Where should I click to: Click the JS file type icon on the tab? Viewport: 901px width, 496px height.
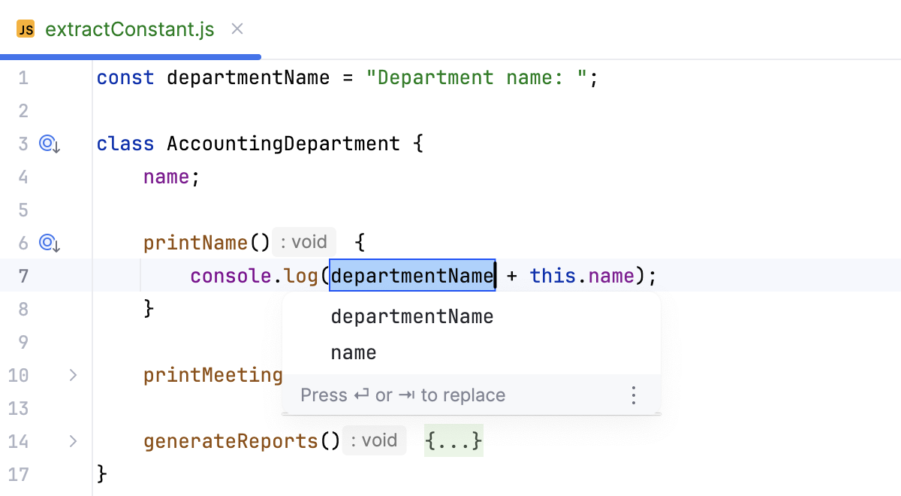(x=26, y=29)
